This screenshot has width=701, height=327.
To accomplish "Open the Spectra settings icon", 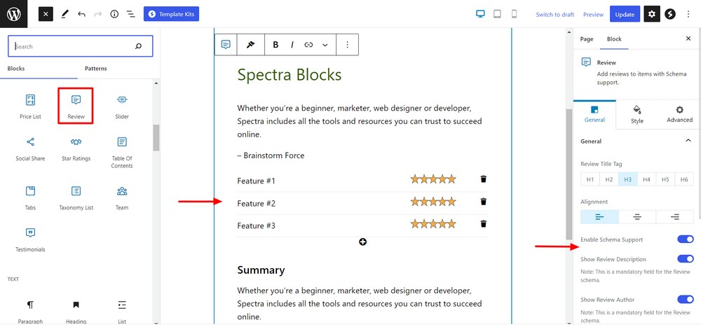I will click(x=669, y=14).
